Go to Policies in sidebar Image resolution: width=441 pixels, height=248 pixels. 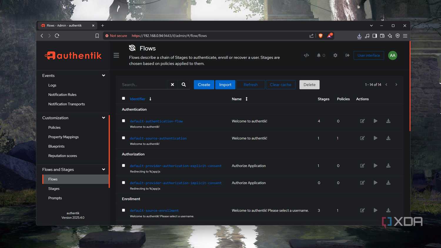point(54,128)
